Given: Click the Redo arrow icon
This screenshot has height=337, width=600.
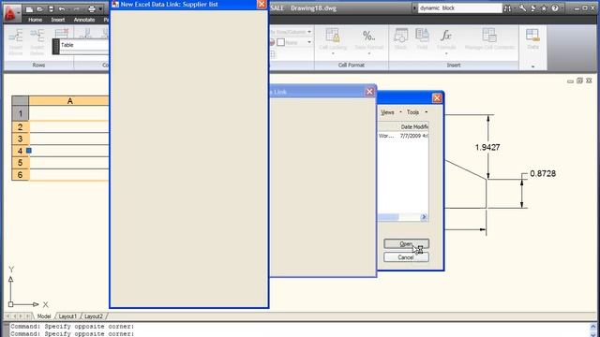Looking at the screenshot, I should [77, 9].
